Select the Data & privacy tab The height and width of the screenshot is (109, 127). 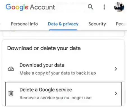(63, 24)
